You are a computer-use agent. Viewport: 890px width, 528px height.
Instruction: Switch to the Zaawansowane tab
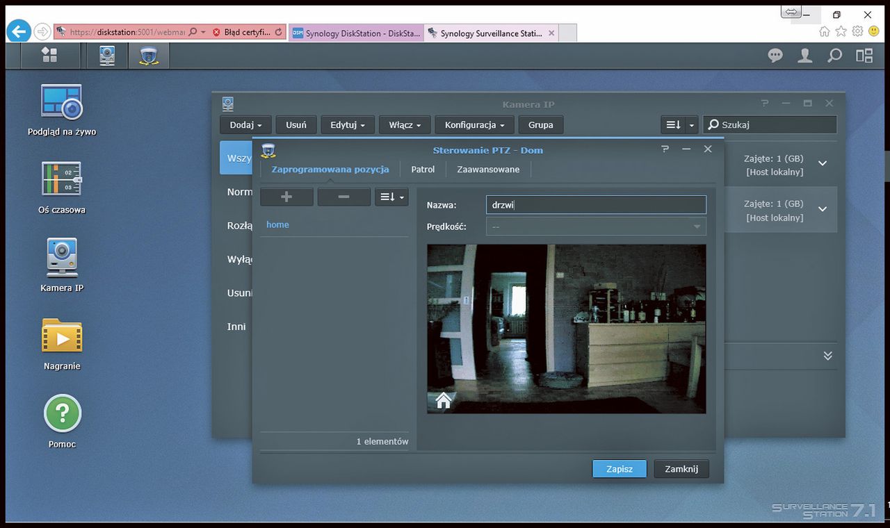pos(488,170)
